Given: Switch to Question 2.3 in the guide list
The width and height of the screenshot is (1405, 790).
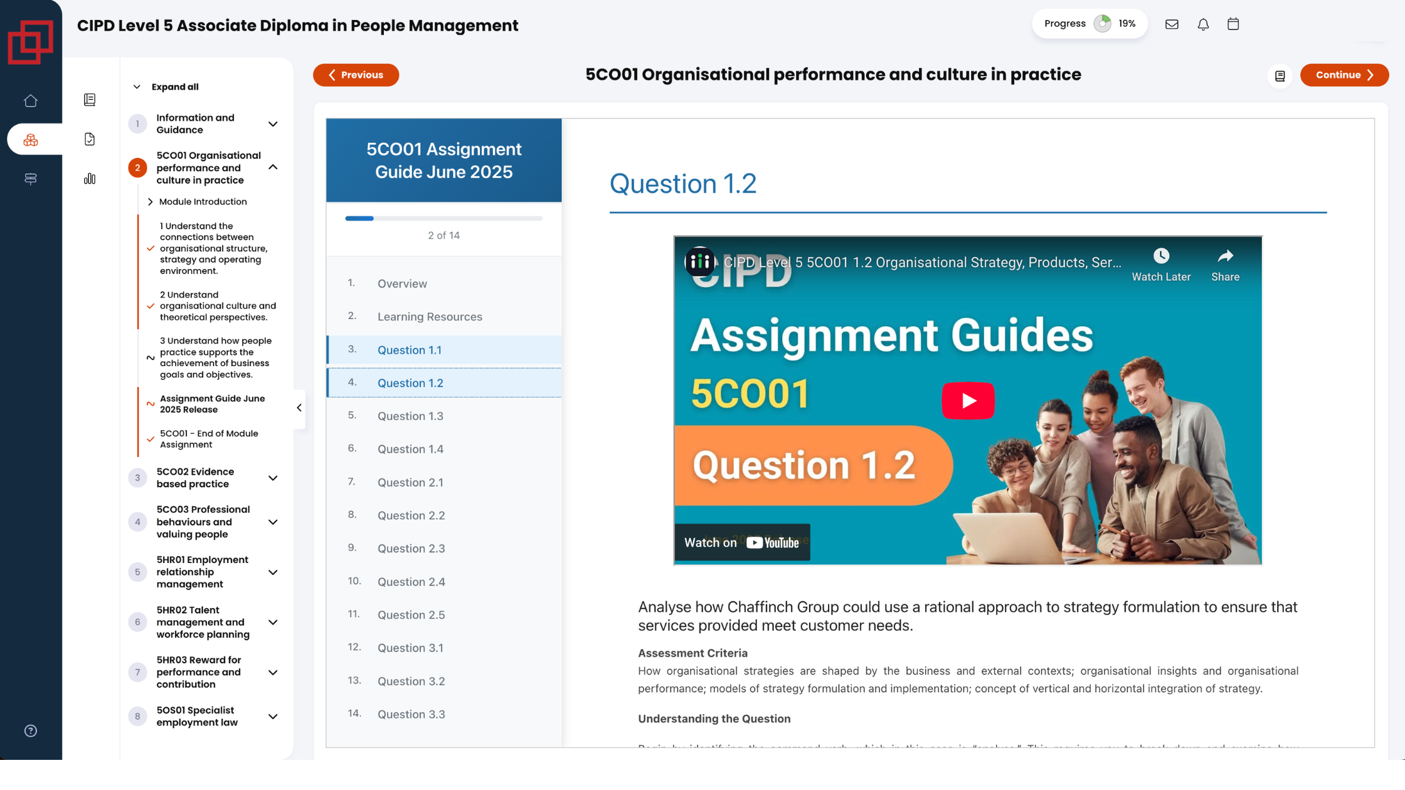Looking at the screenshot, I should click(x=411, y=548).
